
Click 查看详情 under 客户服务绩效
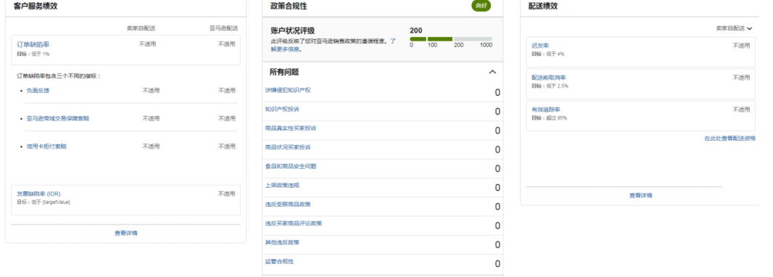(x=125, y=233)
